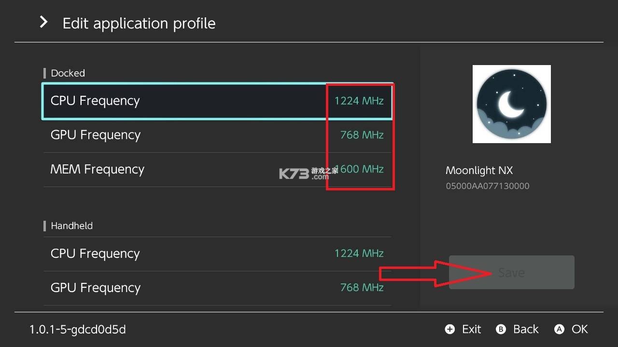
Task: Click the red arrow pointing at Save
Action: [x=425, y=272]
